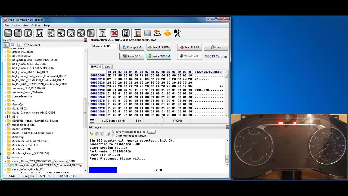Switch to the EEPROM tab
The image size is (348, 196).
click(x=96, y=67)
